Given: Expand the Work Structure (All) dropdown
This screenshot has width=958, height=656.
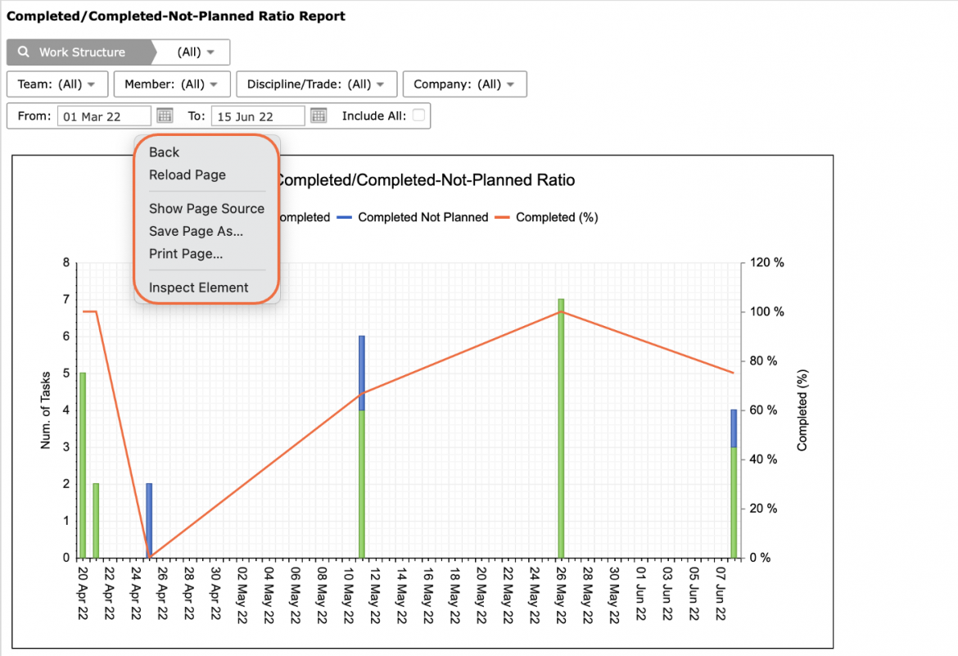Looking at the screenshot, I should coord(196,52).
